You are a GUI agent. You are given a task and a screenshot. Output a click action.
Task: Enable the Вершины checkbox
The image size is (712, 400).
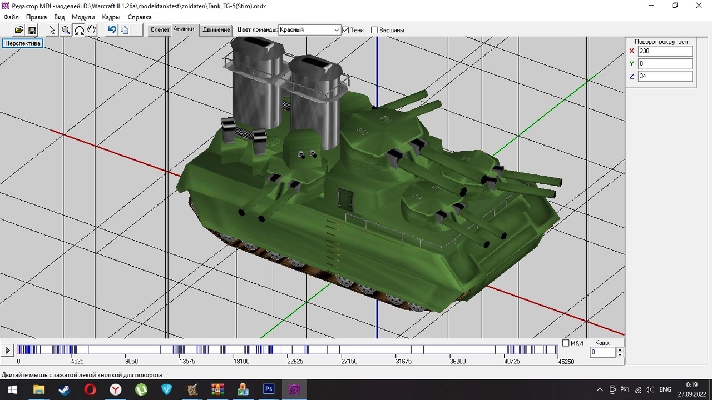[374, 30]
